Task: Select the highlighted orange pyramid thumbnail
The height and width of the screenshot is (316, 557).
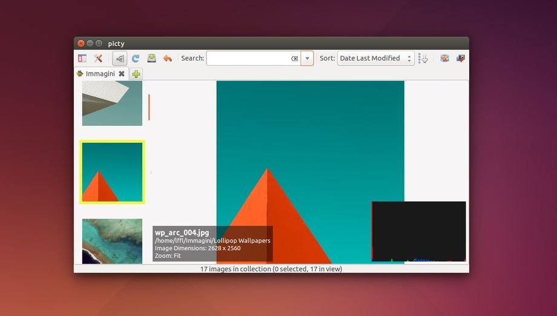Action: coord(112,172)
